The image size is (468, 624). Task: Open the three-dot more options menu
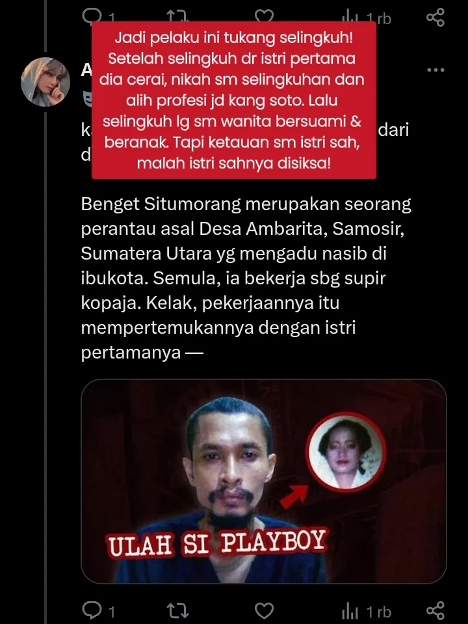pos(435,70)
